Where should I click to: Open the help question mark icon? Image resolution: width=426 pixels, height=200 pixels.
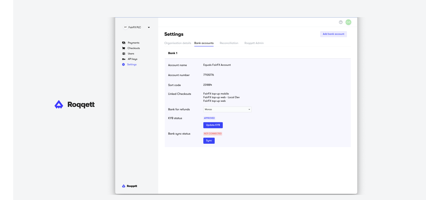pyautogui.click(x=341, y=22)
